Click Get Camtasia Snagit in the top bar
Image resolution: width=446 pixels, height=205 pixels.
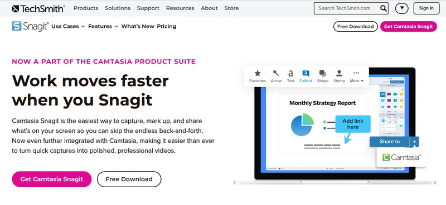[x=409, y=26]
